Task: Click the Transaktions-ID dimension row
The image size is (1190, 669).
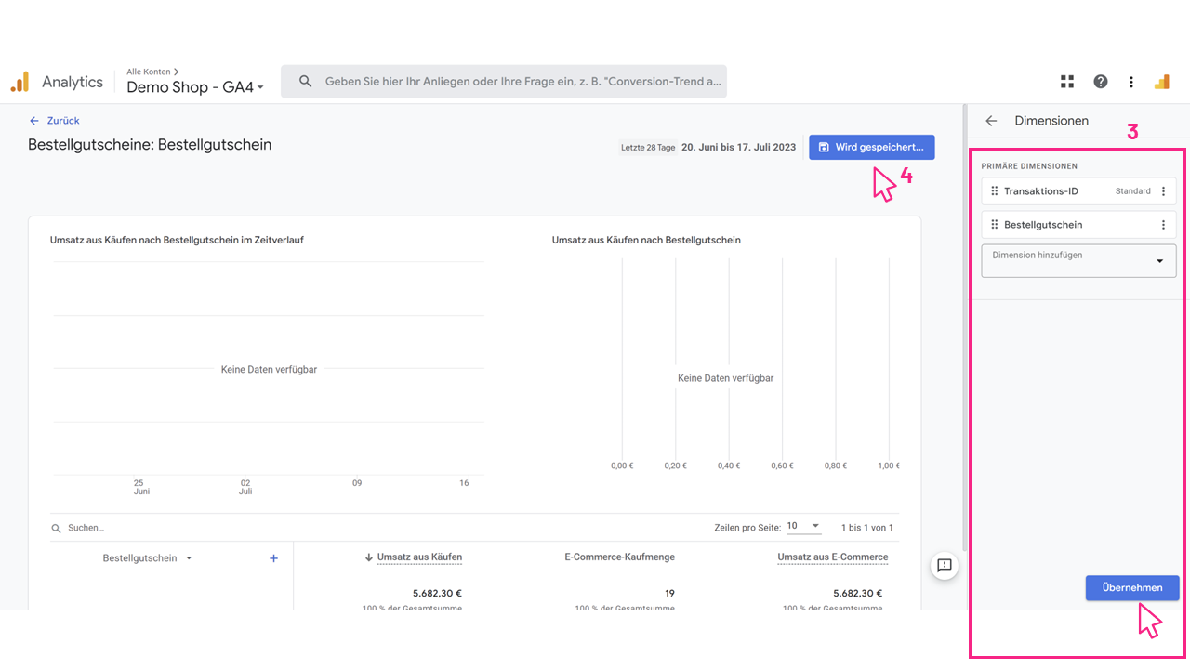Action: (1079, 191)
